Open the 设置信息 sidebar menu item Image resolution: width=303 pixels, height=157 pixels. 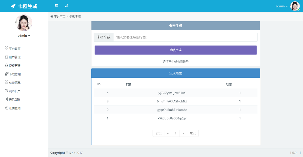pyautogui.click(x=14, y=91)
